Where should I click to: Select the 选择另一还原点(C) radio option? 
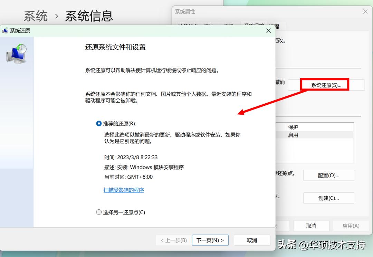coord(99,212)
